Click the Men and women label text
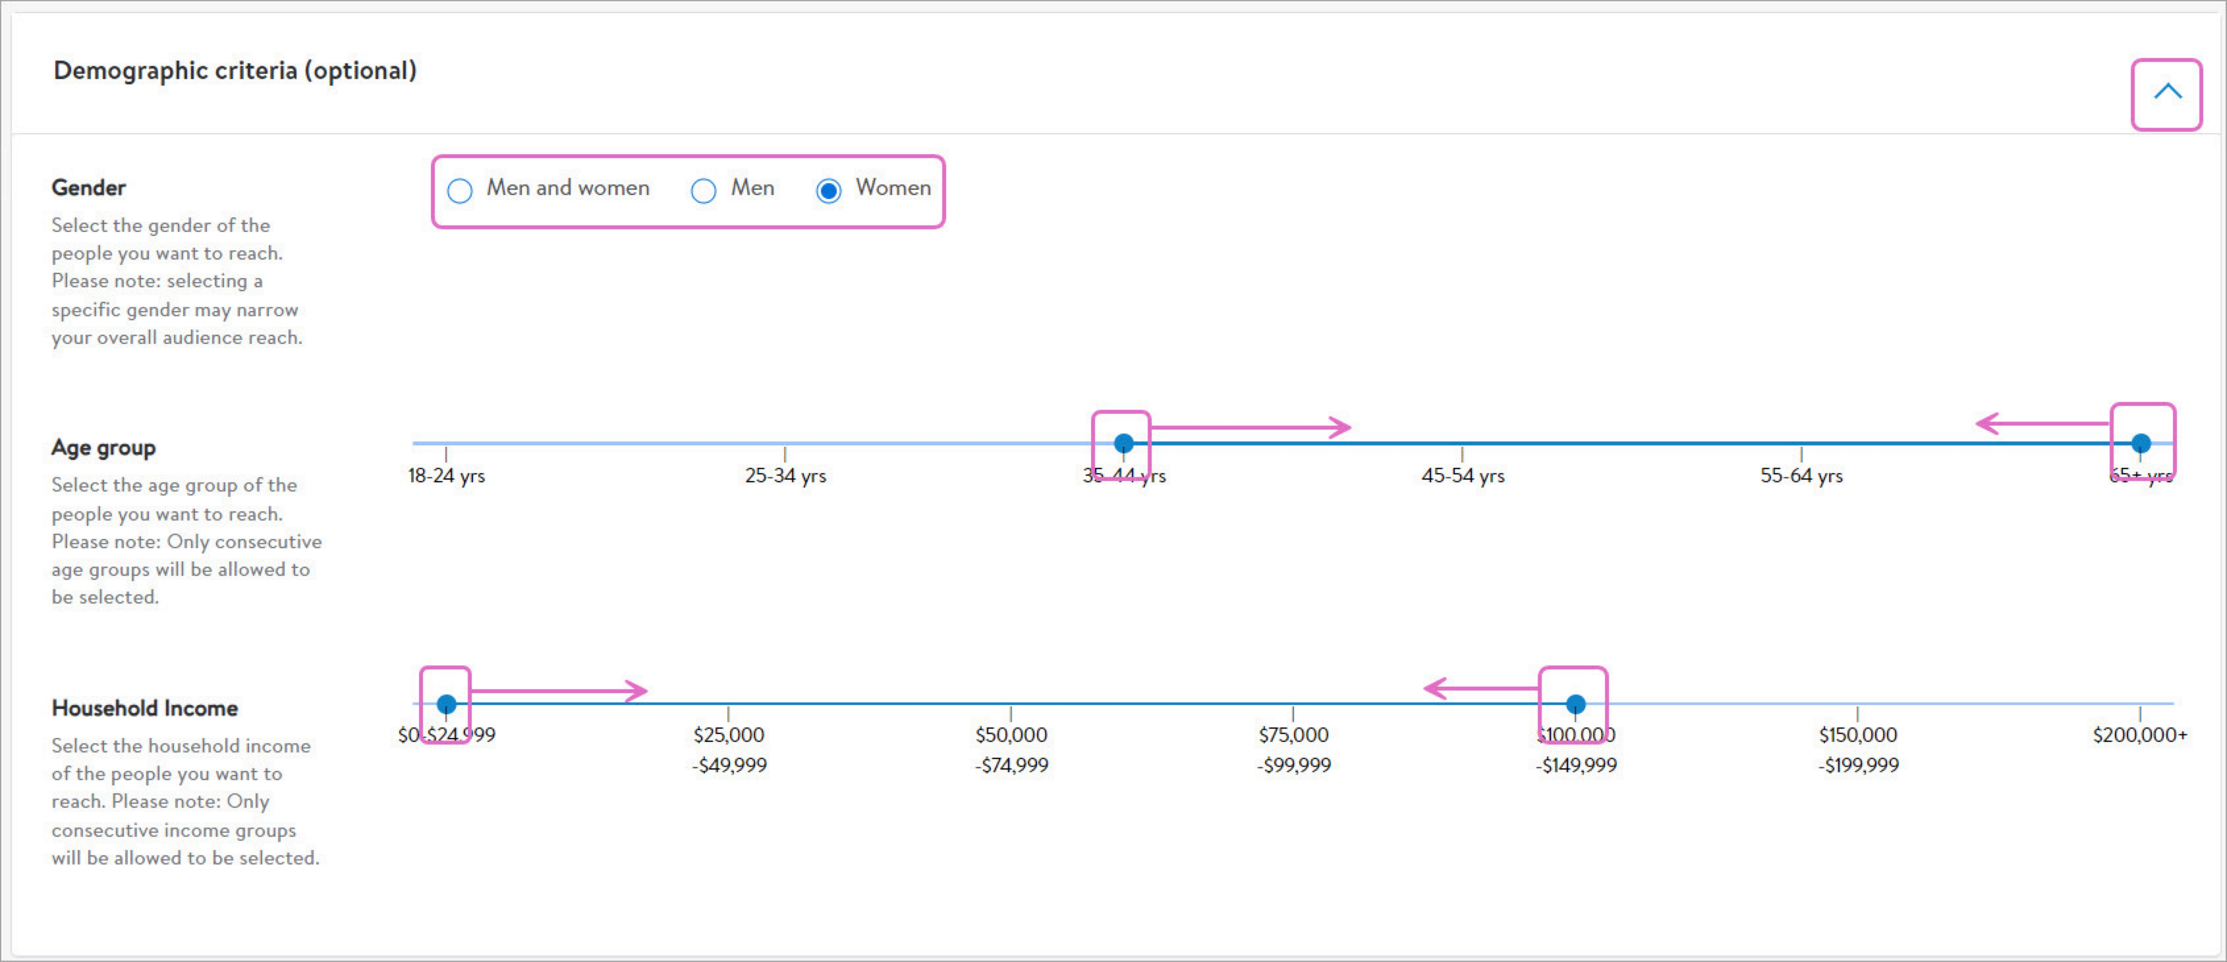The image size is (2227, 962). click(x=567, y=188)
